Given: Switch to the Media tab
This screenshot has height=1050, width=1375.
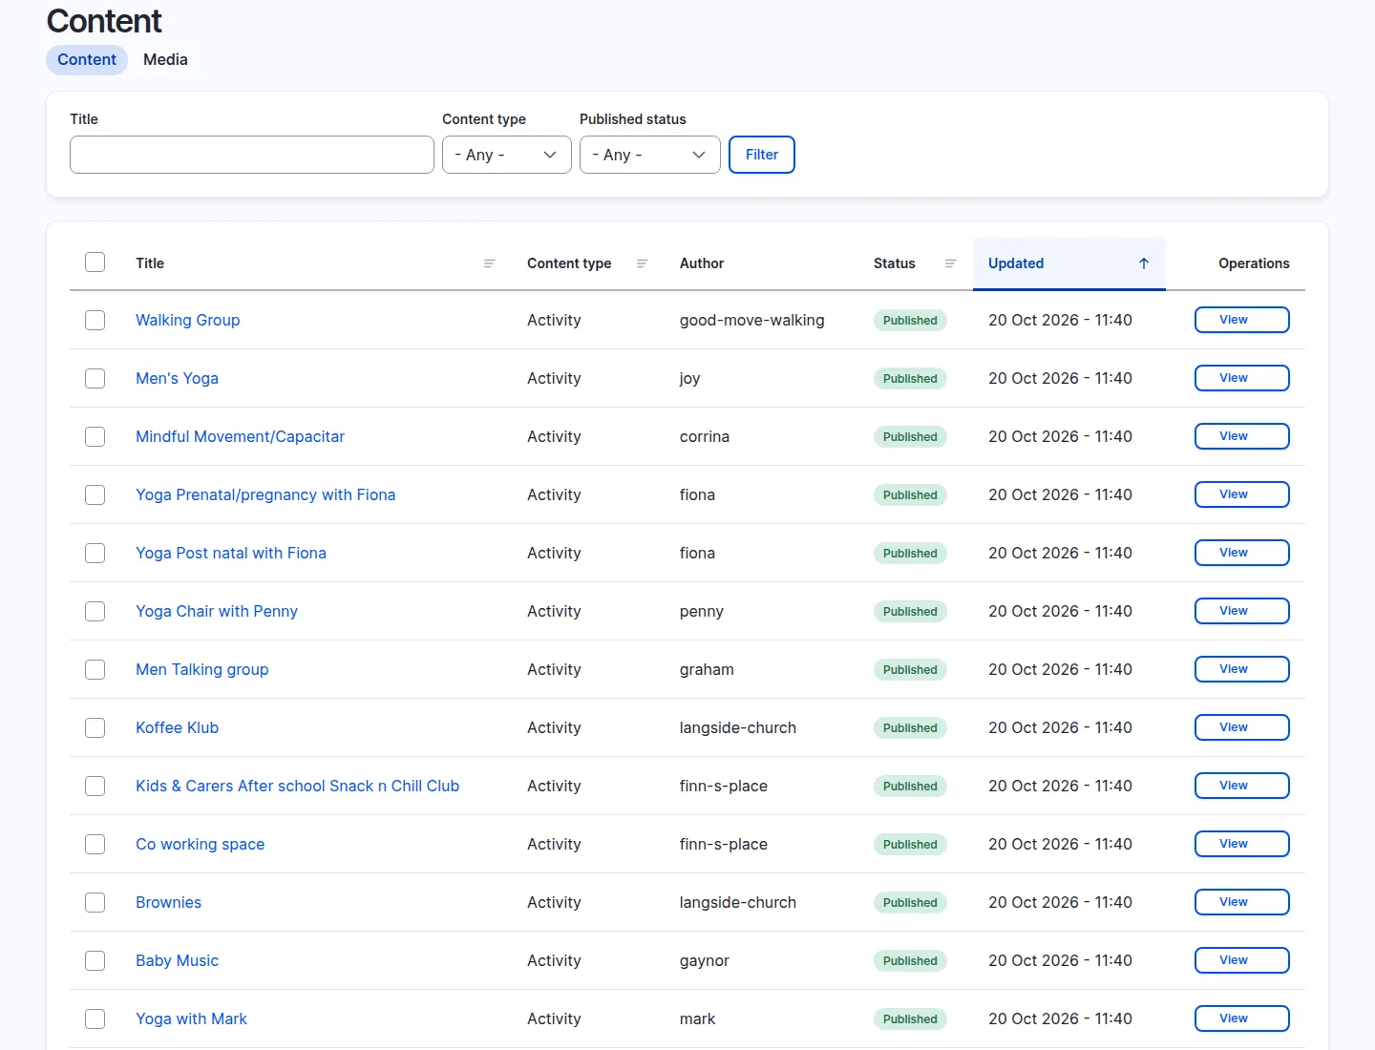Looking at the screenshot, I should pyautogui.click(x=165, y=59).
